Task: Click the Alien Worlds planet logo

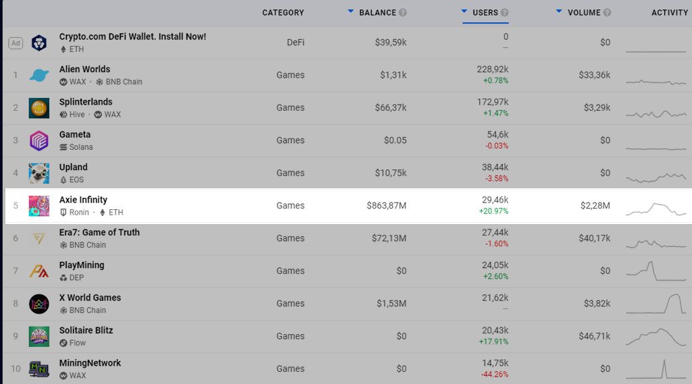Action: point(39,76)
